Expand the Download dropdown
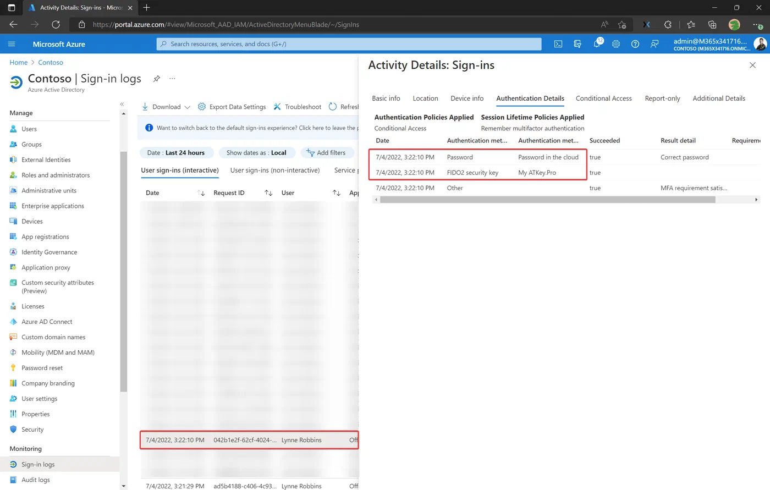 tap(166, 107)
